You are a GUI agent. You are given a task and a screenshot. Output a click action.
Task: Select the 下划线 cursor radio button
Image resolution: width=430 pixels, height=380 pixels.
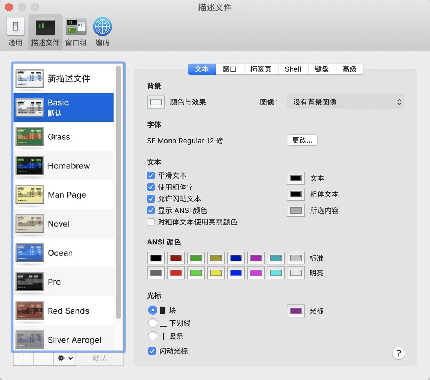pos(153,323)
